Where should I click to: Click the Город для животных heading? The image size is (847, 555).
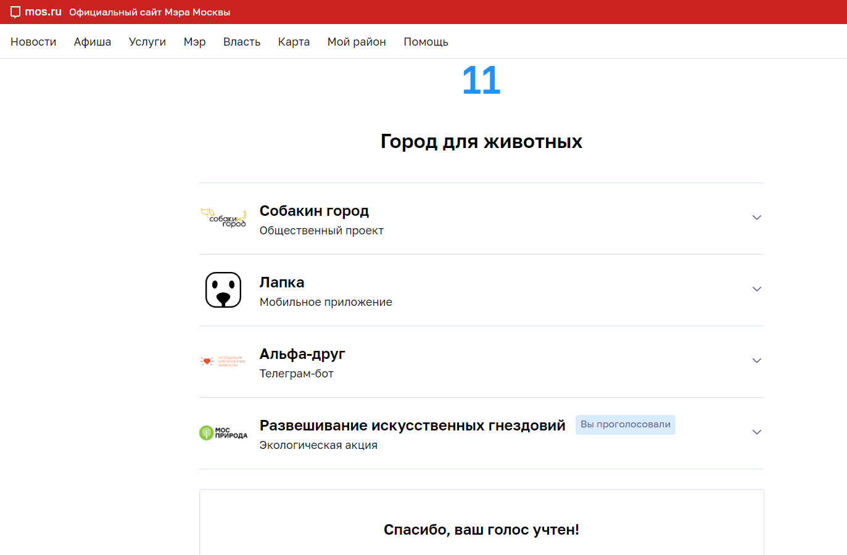pyautogui.click(x=481, y=142)
